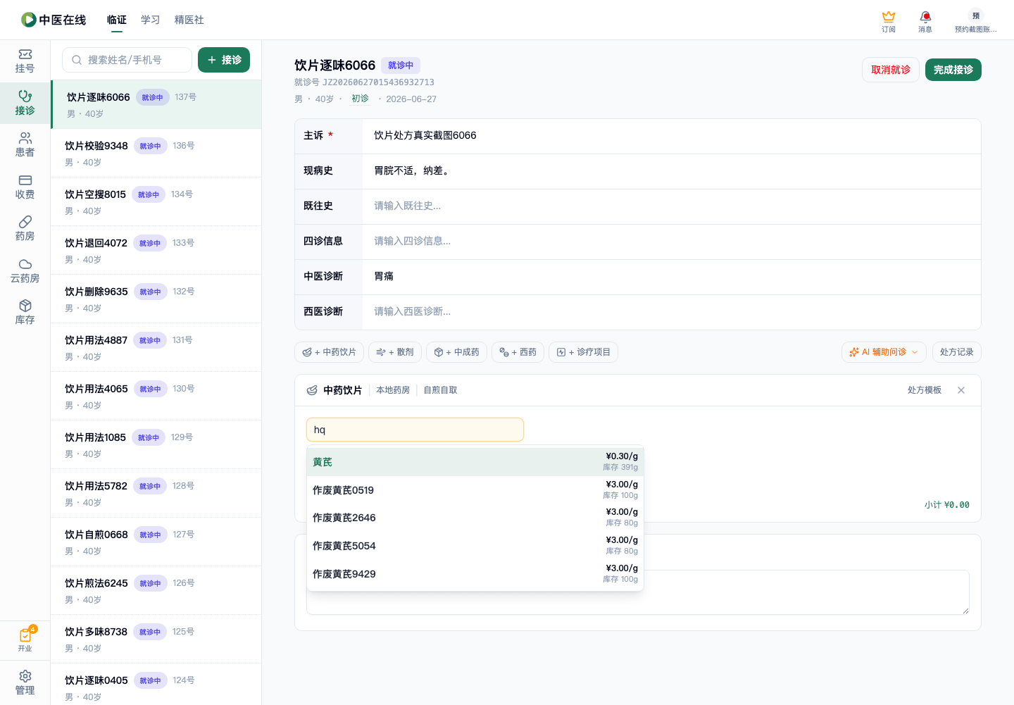Select 黄芪 from the suggestion list
1014x705 pixels.
[x=475, y=462]
